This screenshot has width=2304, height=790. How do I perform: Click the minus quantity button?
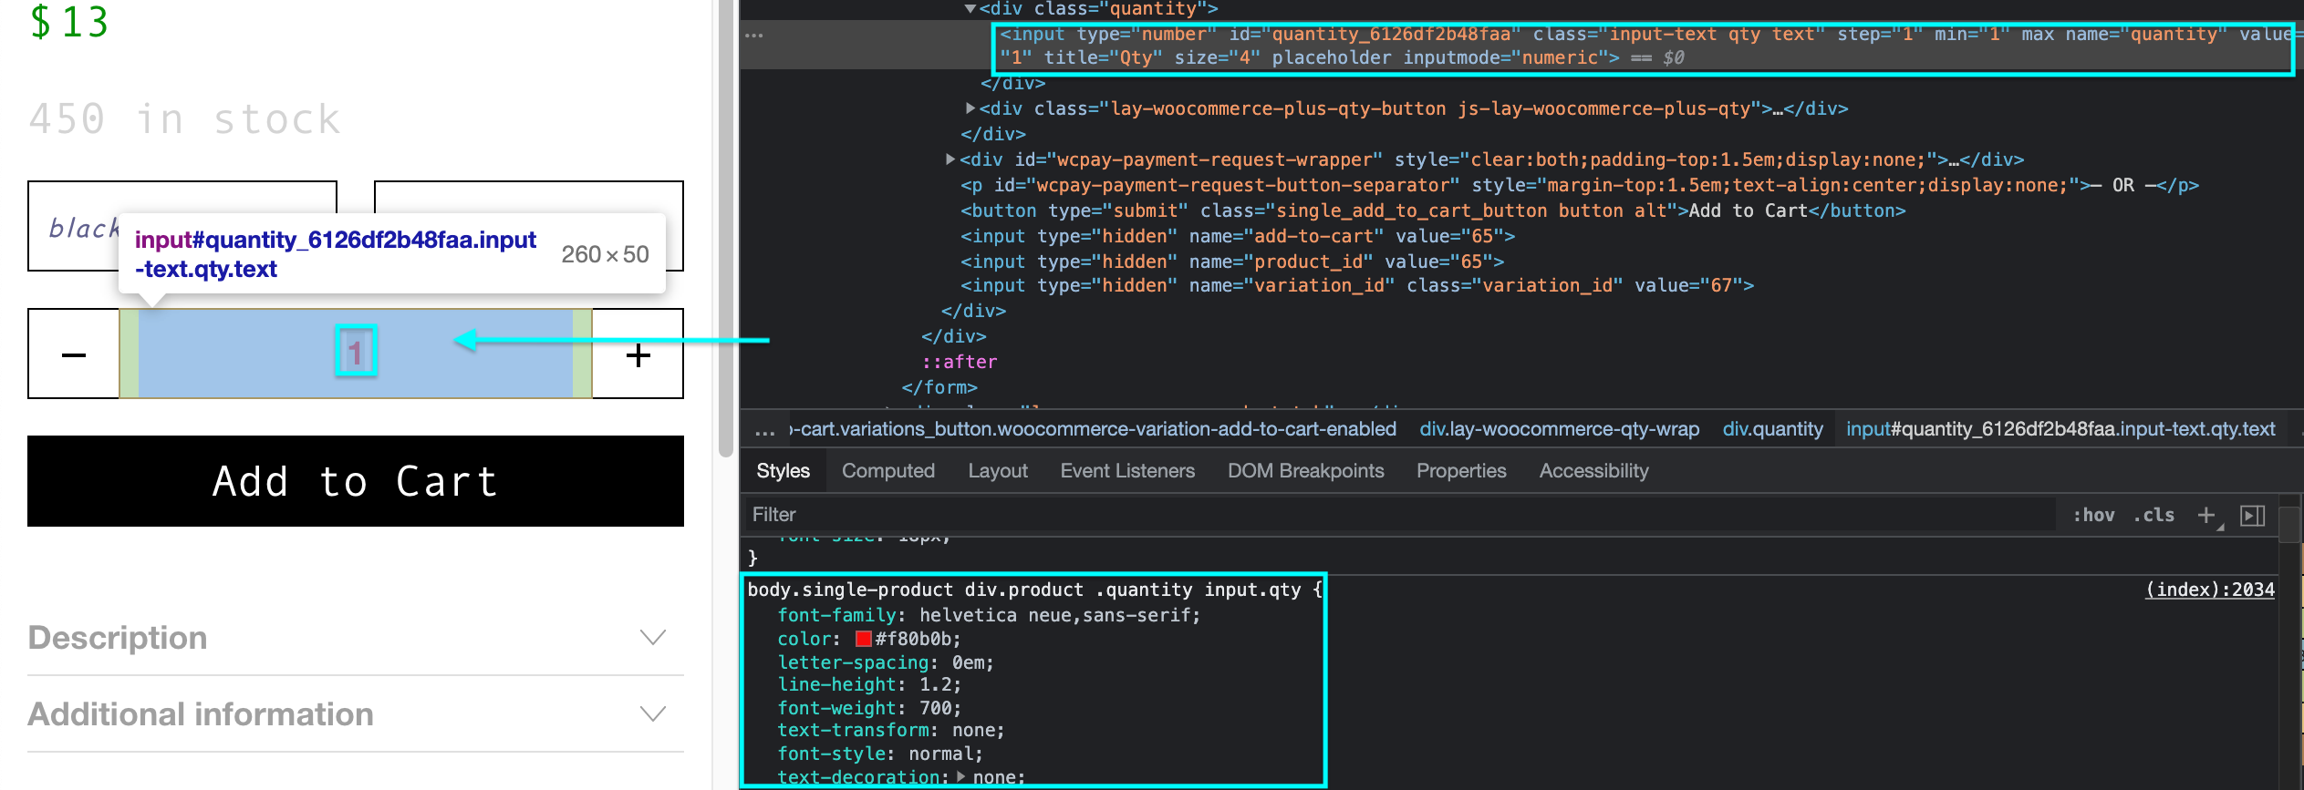coord(74,354)
